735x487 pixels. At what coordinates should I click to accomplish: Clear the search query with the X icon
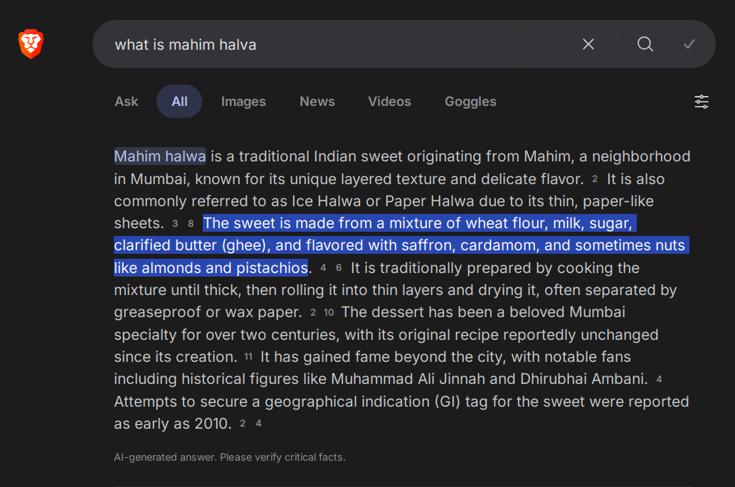point(588,44)
